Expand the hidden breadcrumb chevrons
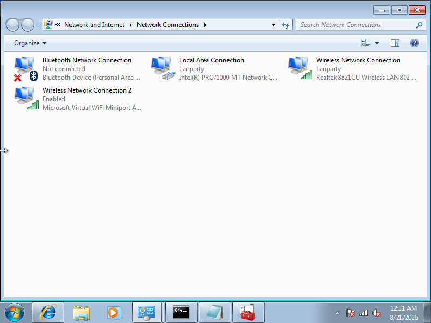This screenshot has height=323, width=431. [x=58, y=25]
